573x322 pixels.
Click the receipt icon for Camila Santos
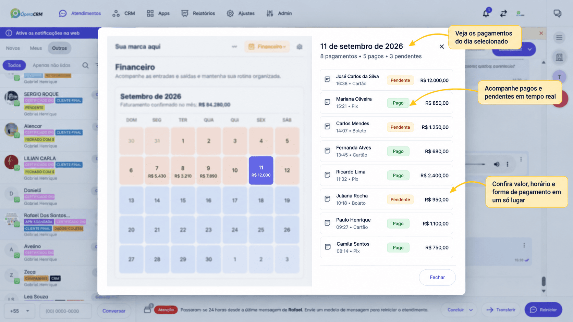pyautogui.click(x=328, y=247)
